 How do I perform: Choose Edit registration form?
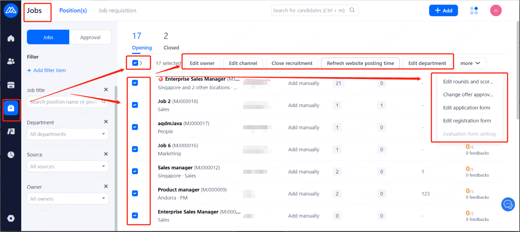[x=467, y=121]
